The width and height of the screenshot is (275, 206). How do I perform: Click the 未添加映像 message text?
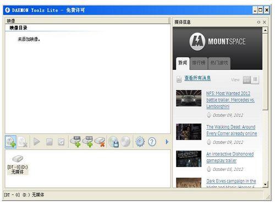tap(29, 39)
